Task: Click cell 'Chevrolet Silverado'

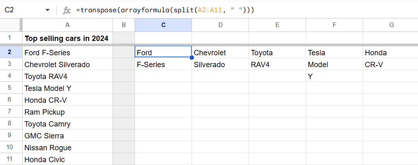Action: point(67,64)
